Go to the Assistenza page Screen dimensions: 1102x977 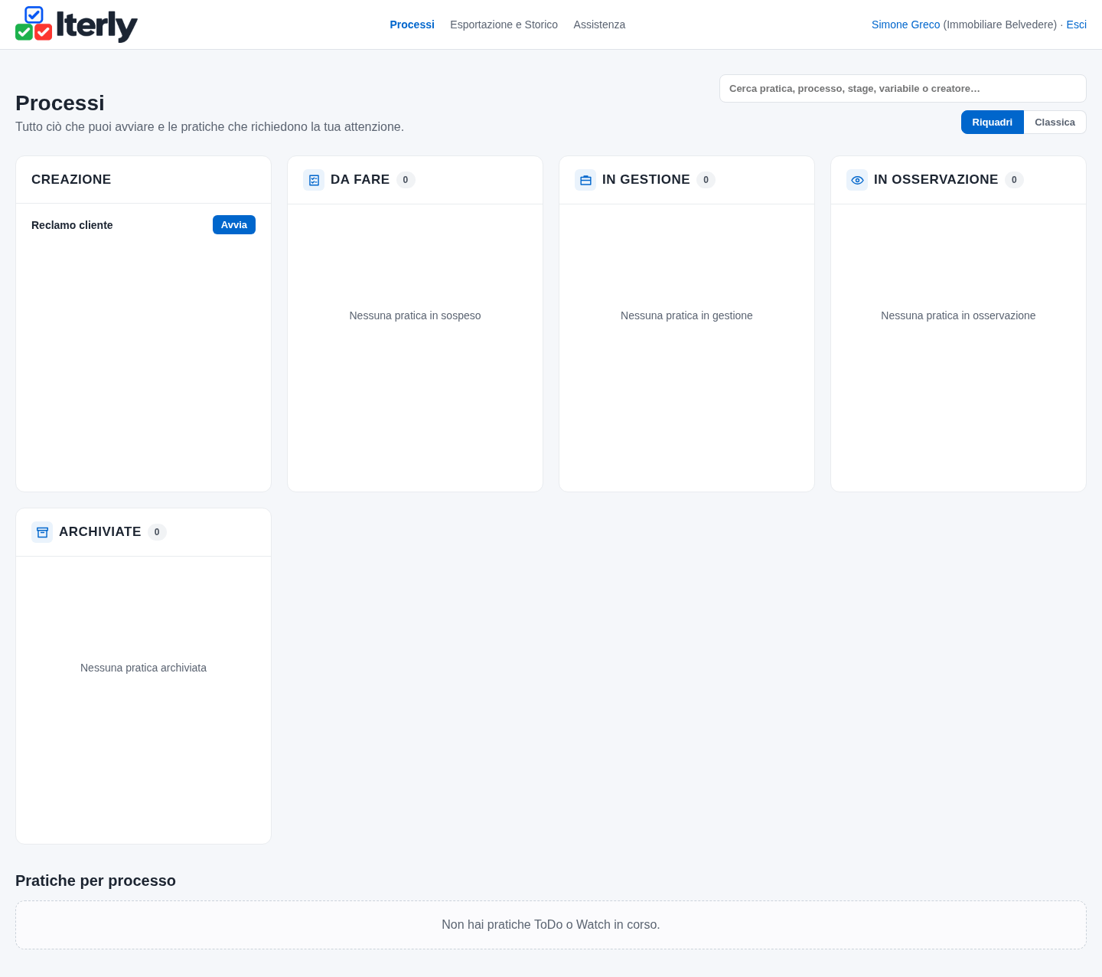tap(599, 25)
